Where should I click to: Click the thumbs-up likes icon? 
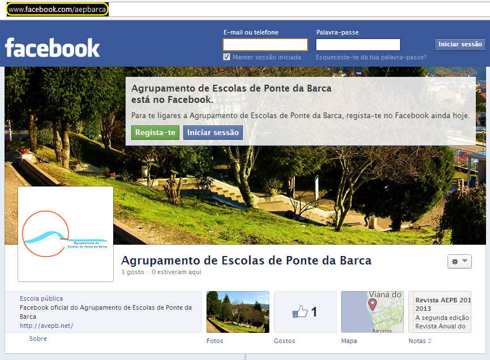[300, 311]
